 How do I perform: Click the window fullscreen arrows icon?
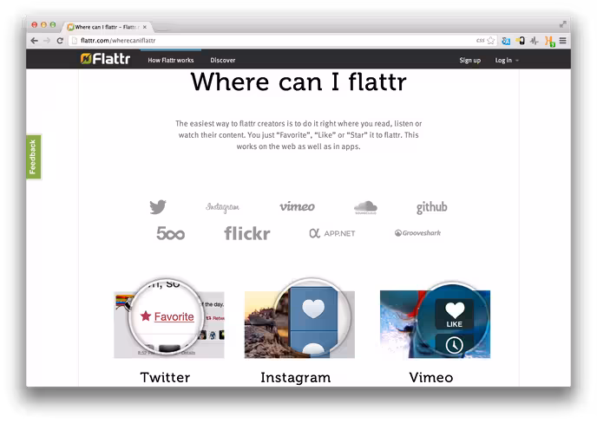tap(563, 24)
